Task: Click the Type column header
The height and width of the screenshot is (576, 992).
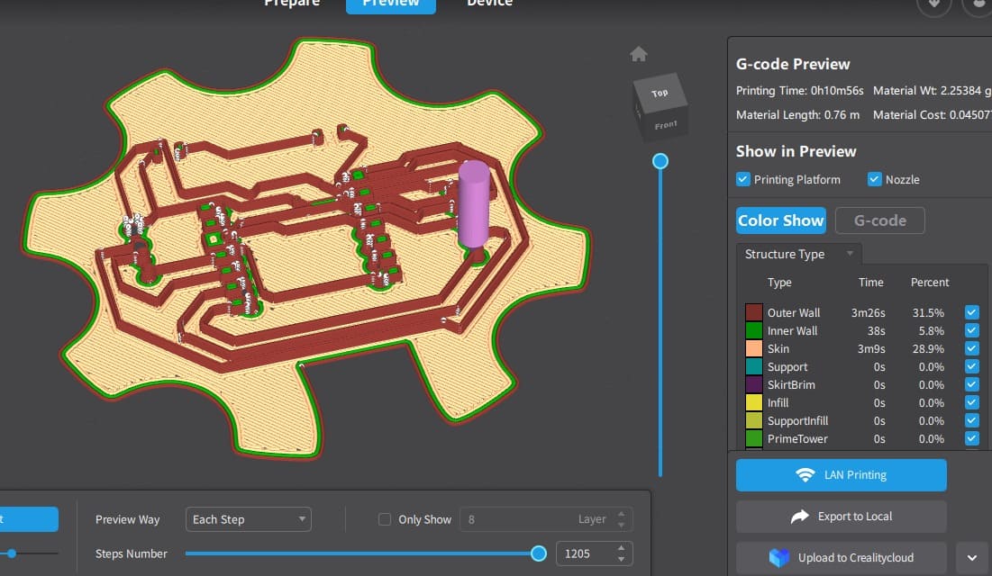Action: [x=779, y=283]
